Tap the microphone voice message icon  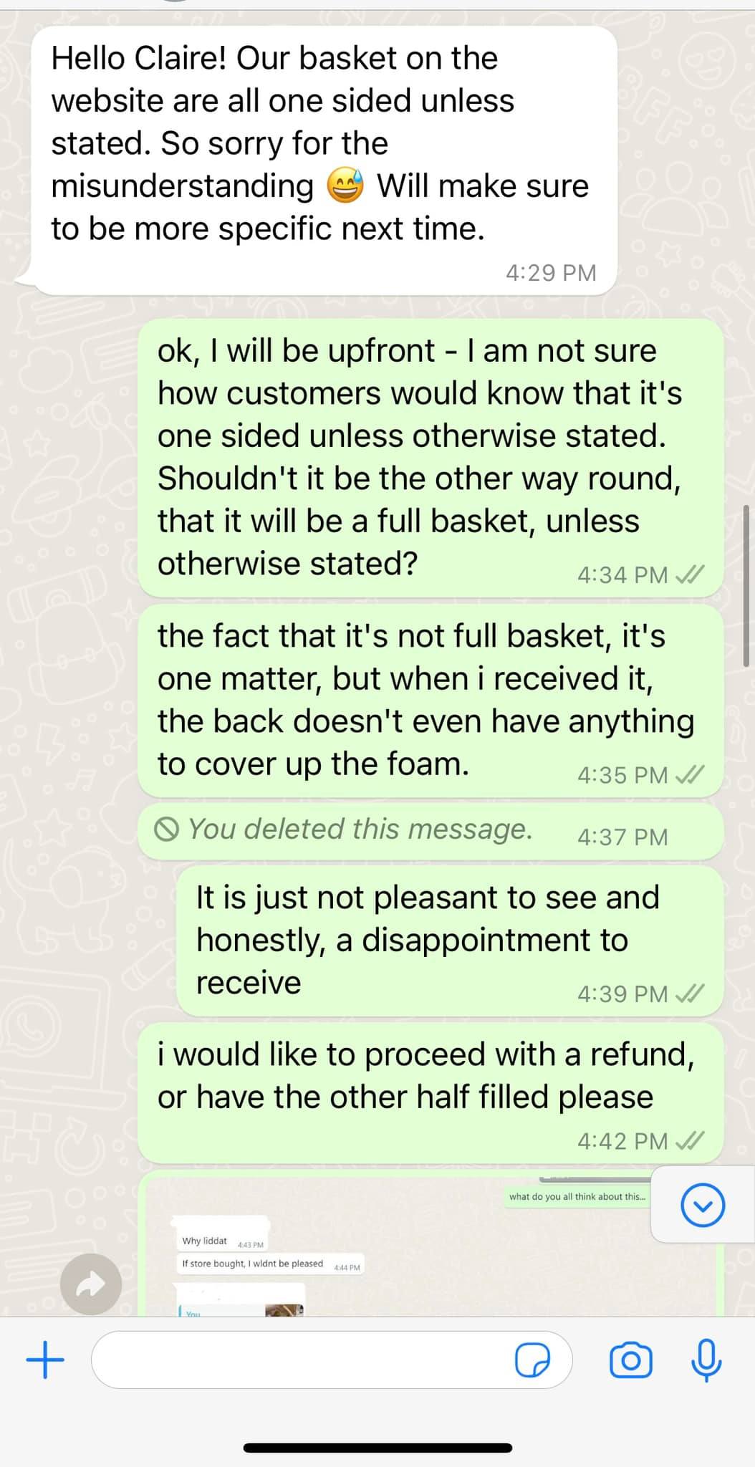pyautogui.click(x=706, y=1360)
